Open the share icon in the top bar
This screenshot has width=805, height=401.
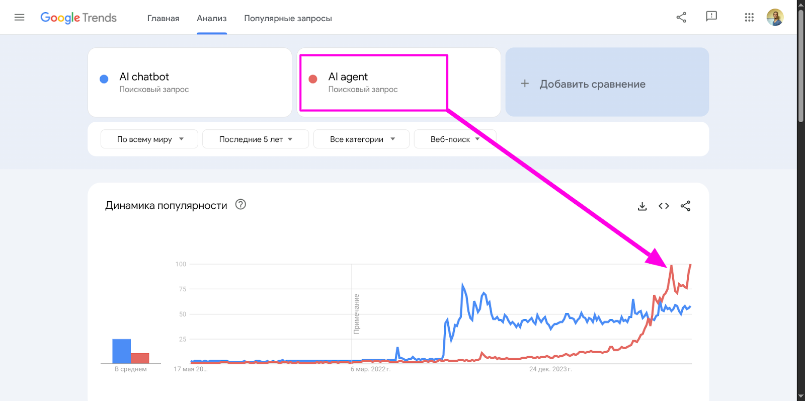coord(681,17)
